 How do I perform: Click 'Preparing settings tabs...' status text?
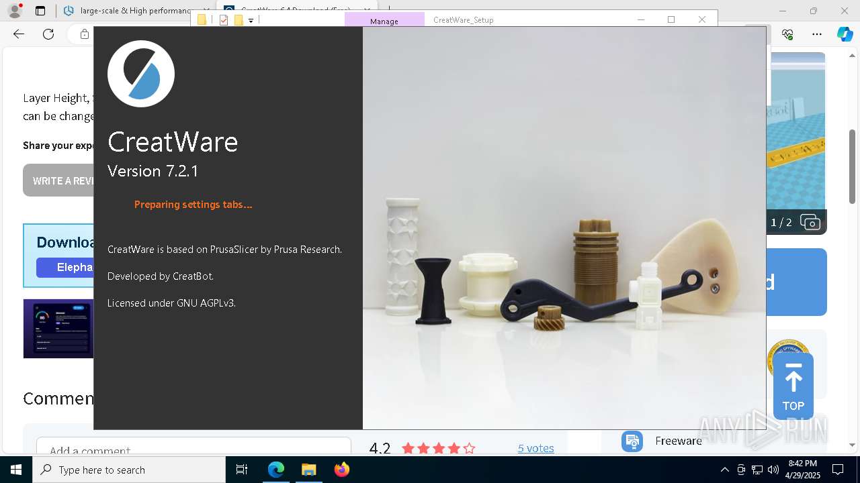[193, 205]
